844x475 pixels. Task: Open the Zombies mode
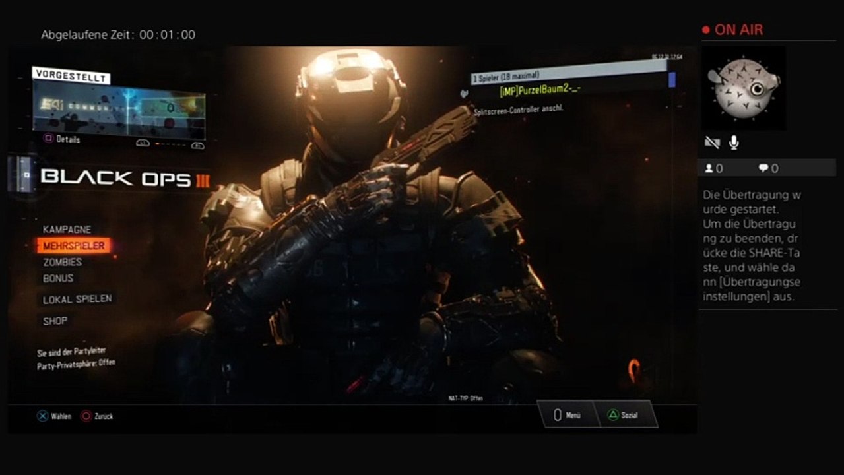[x=62, y=262]
